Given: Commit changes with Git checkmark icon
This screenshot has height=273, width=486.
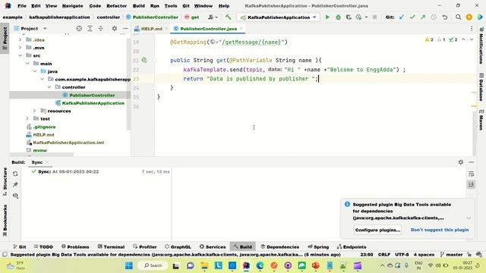Looking at the screenshot, I should (x=412, y=17).
